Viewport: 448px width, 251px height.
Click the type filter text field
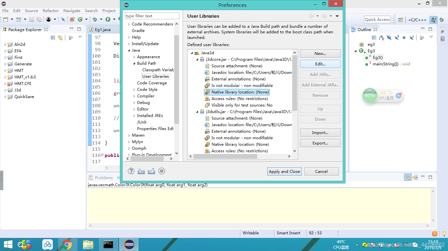(152, 16)
